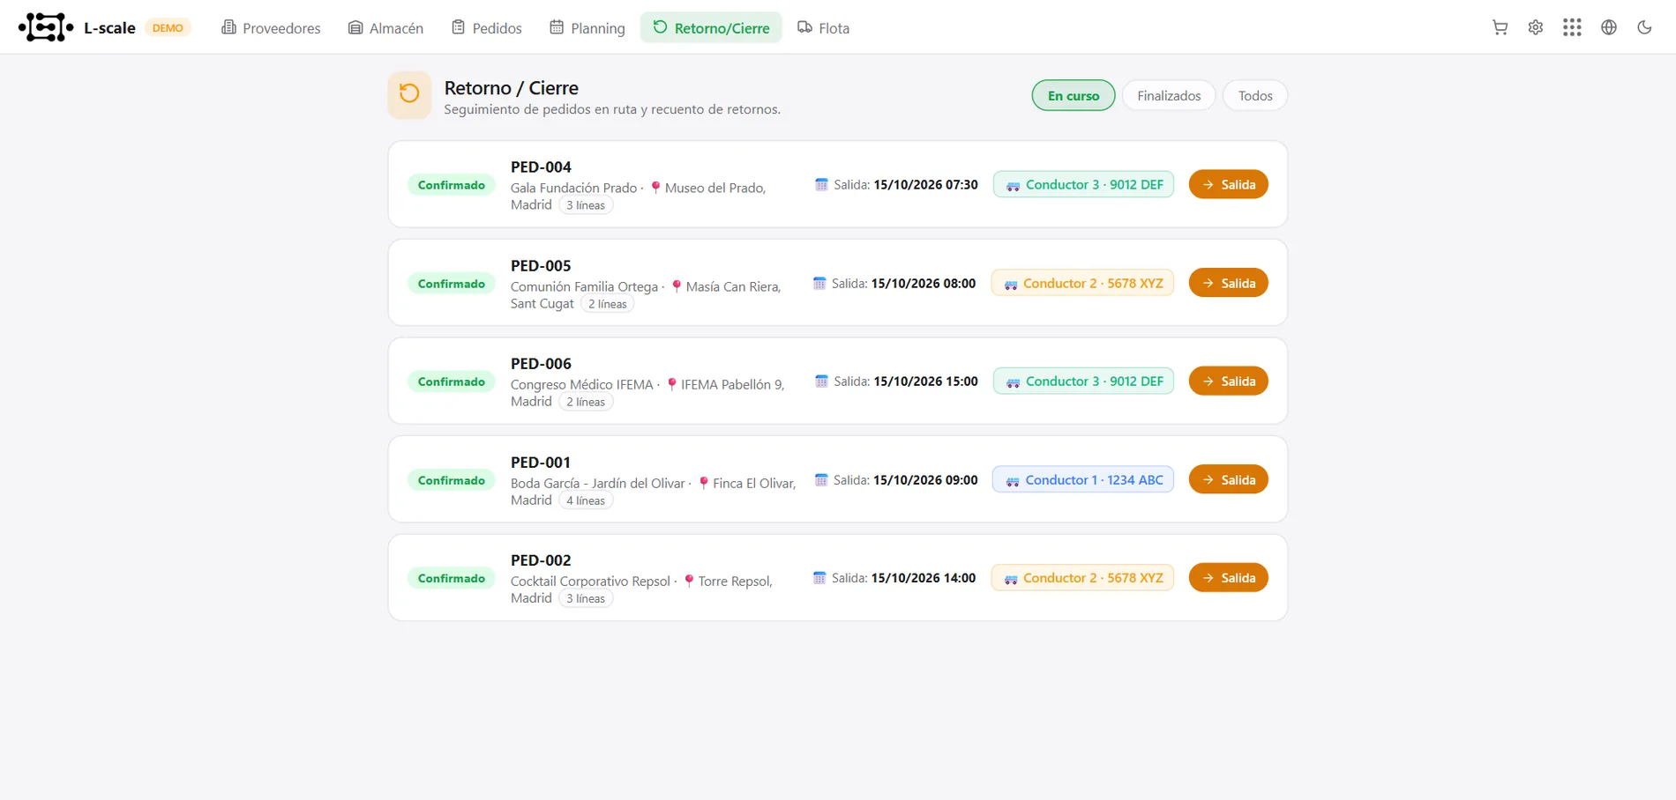Open the Pedidos tab

pos(487,28)
